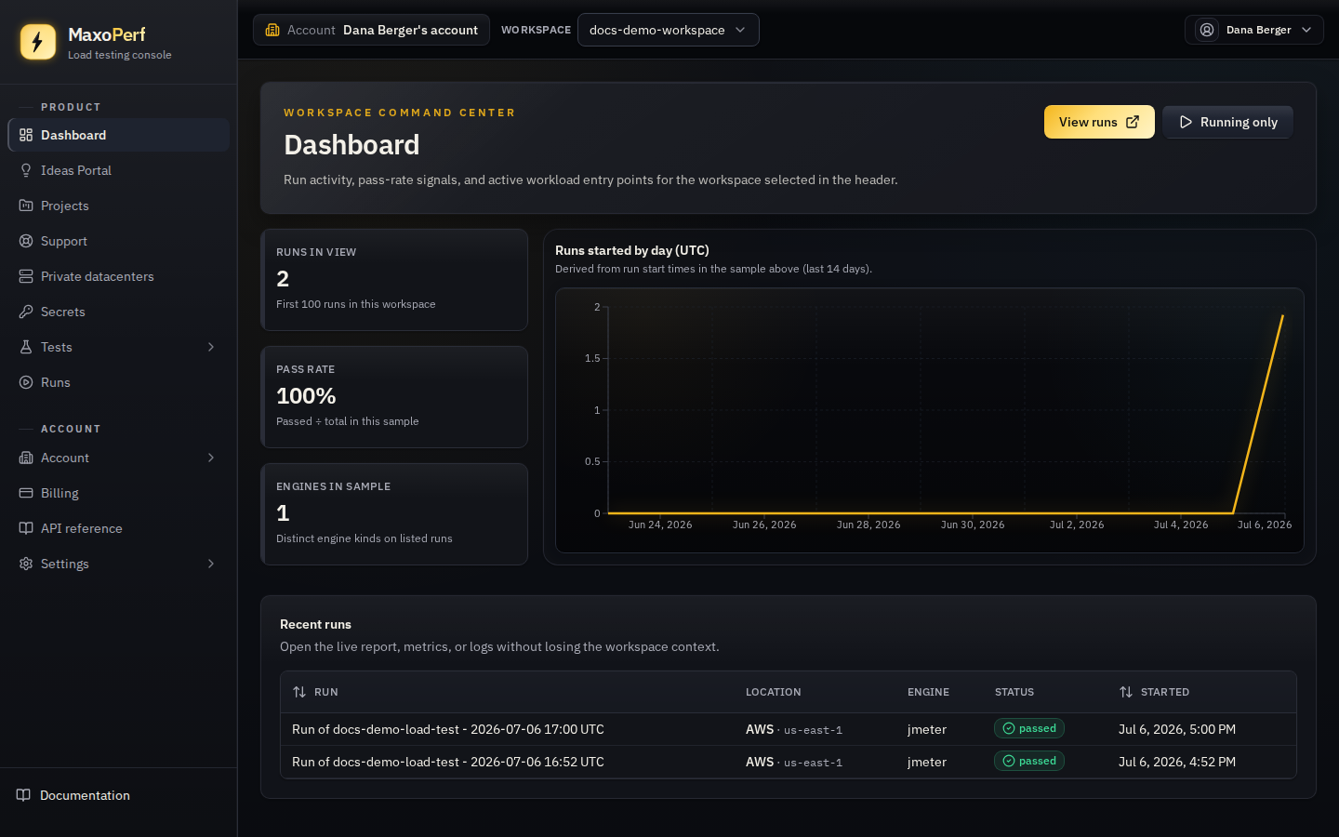1339x837 pixels.
Task: Click the Account building icon in sidebar
Action: coord(26,458)
